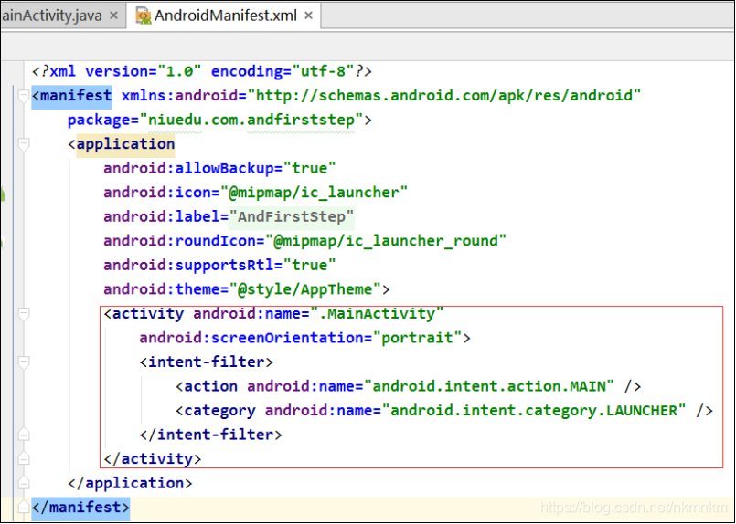736x524 pixels.
Task: Click the closing manifest tag
Action: 80,508
